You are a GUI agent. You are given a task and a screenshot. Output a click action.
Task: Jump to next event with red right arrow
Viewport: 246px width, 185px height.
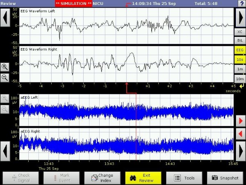[241, 121]
